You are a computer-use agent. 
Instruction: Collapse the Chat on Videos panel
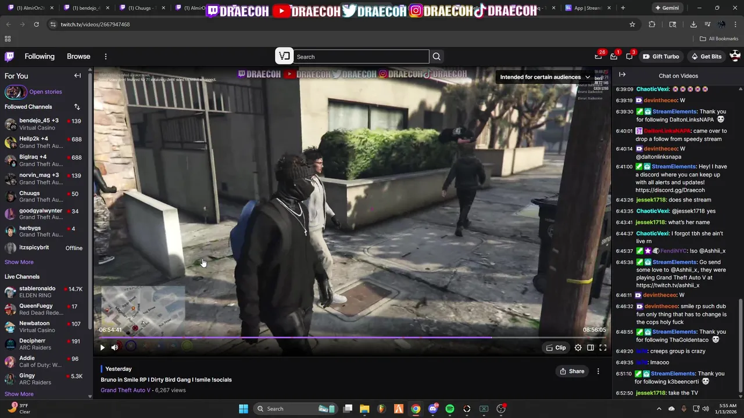point(622,75)
